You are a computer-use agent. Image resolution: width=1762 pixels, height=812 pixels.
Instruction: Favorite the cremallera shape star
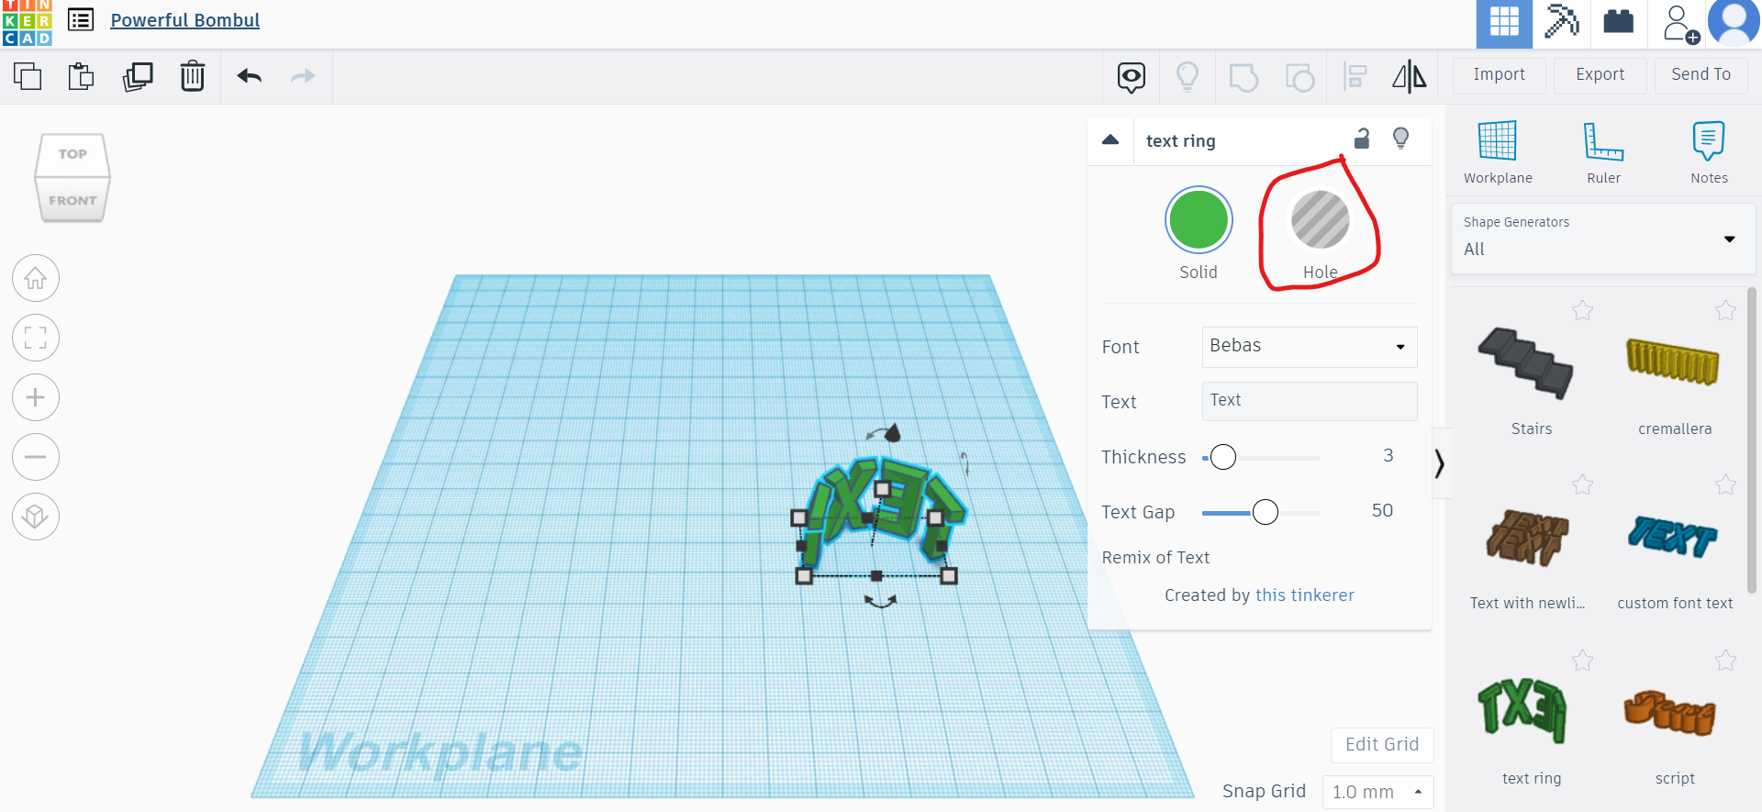[x=1725, y=311]
